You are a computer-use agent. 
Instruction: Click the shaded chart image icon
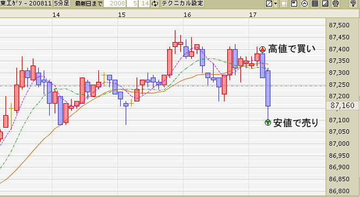tap(325, 4)
